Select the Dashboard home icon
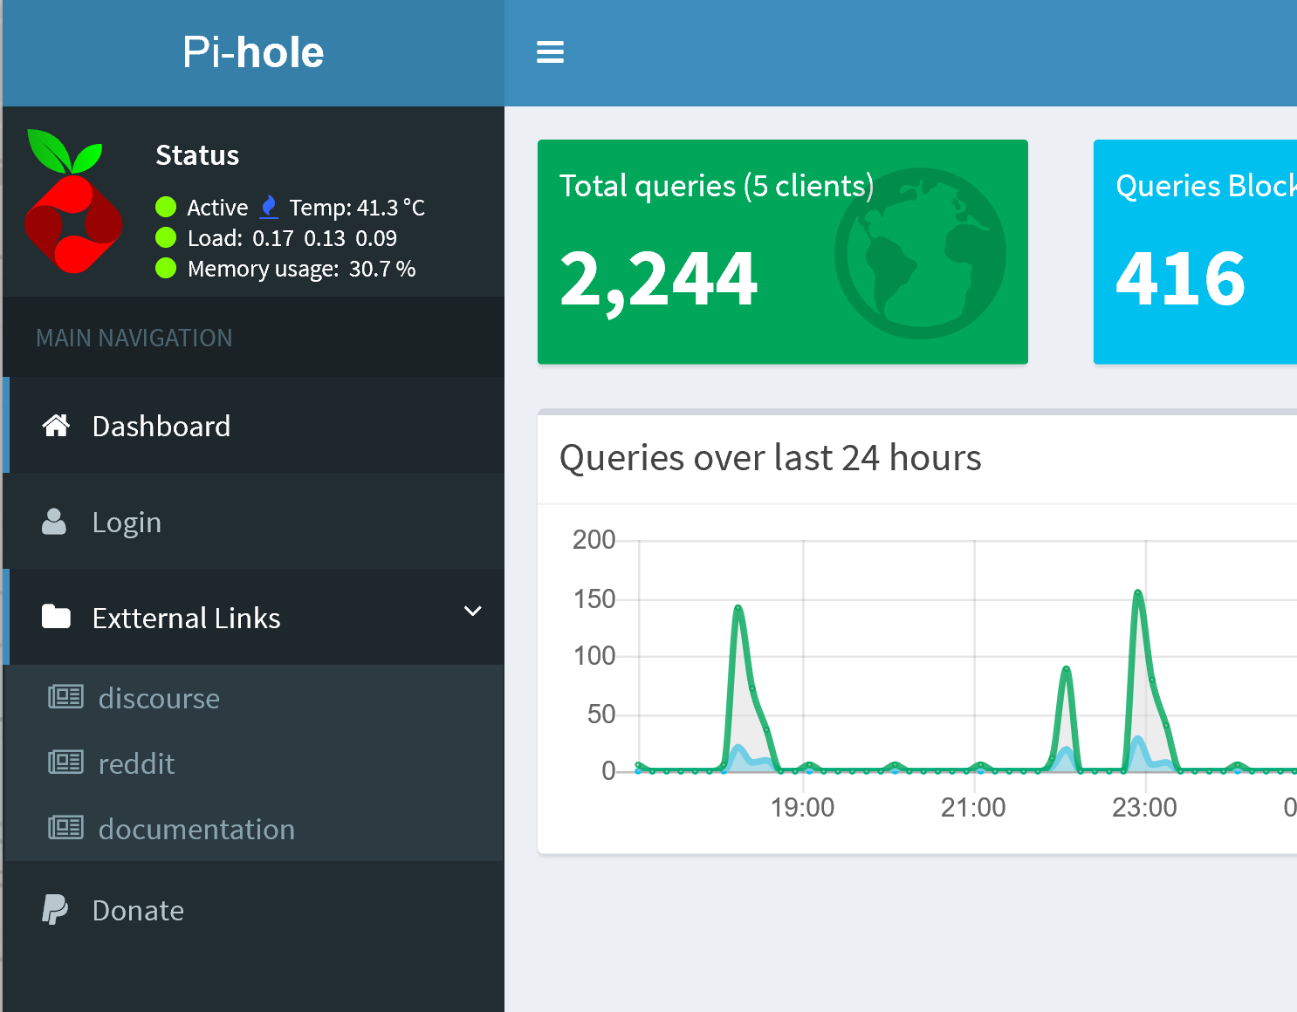The width and height of the screenshot is (1297, 1012). 56,426
